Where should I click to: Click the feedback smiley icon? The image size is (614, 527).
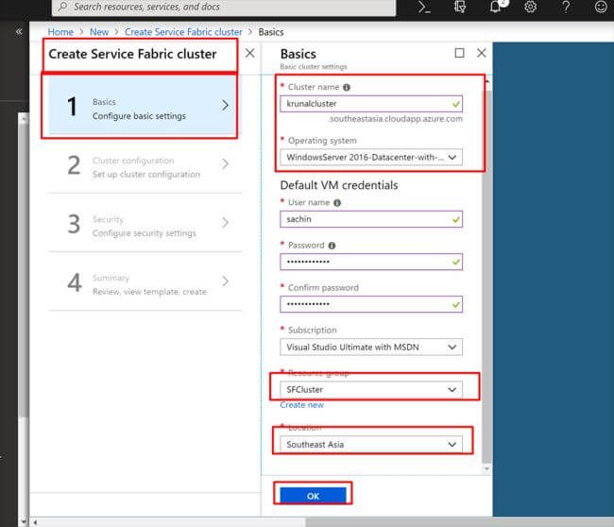point(601,7)
